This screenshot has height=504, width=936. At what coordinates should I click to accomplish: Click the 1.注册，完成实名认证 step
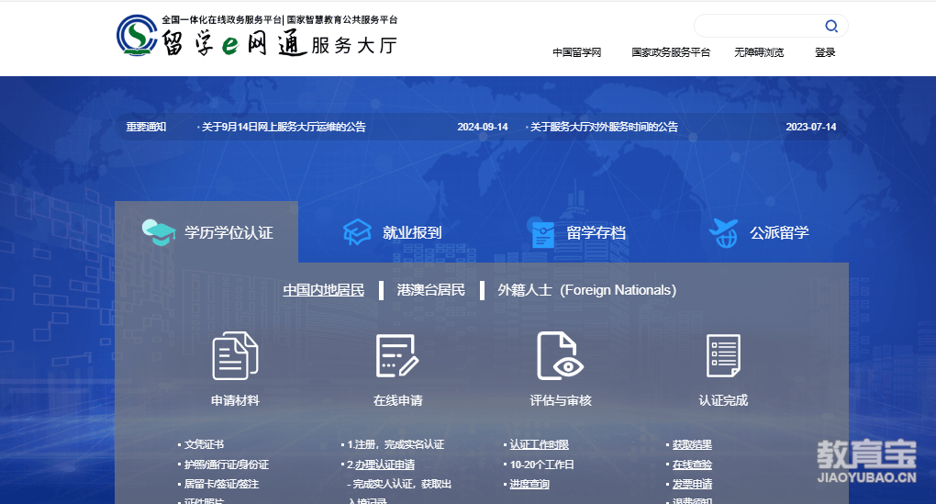396,444
